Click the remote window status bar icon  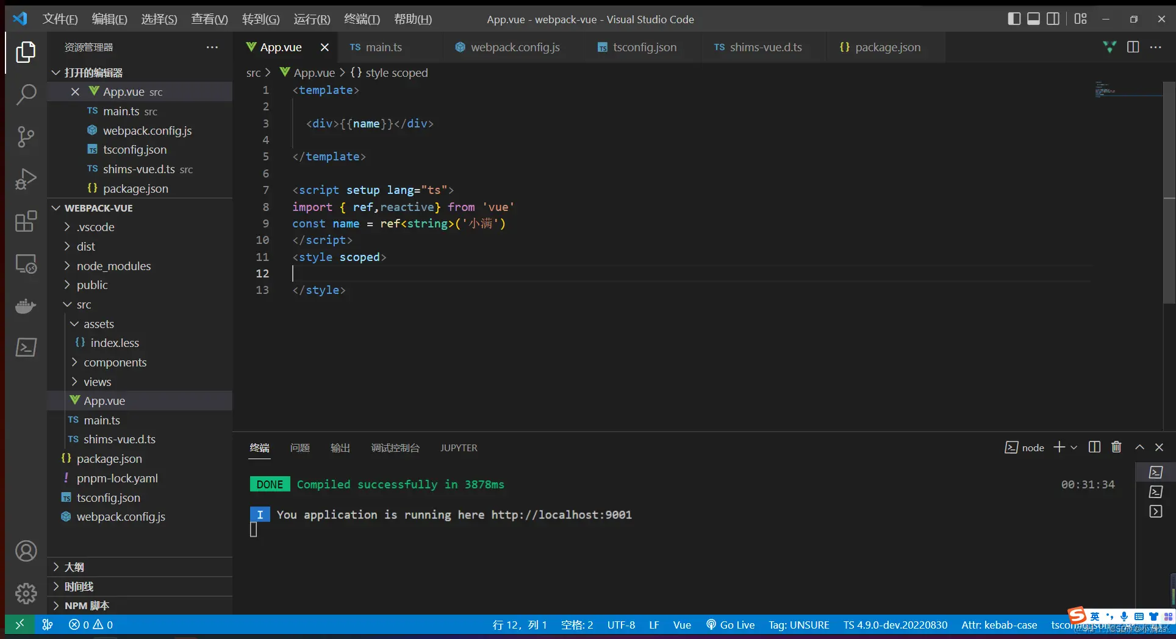20,624
